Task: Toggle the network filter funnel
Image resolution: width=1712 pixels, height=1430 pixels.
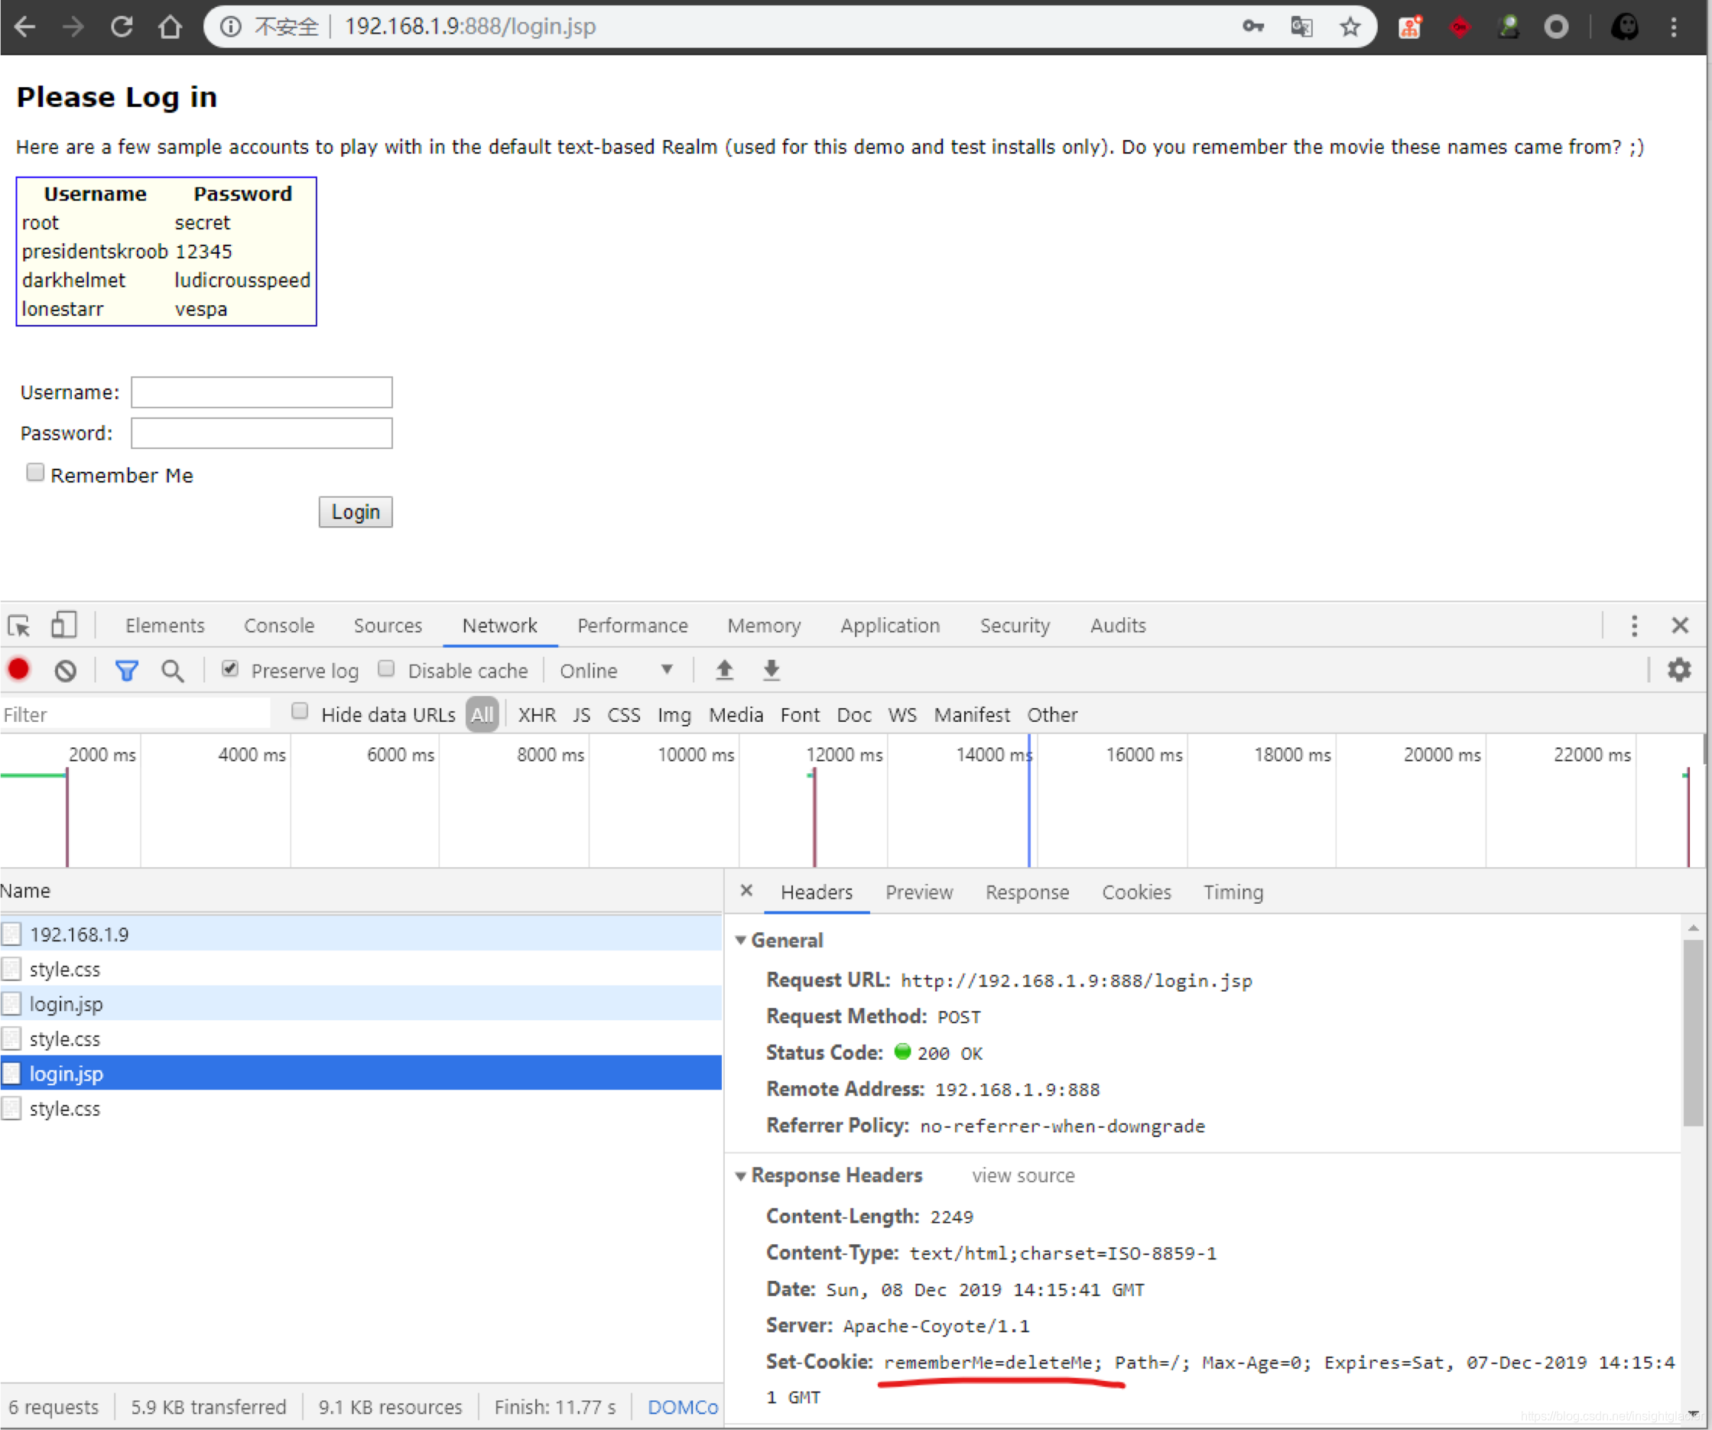Action: (126, 671)
